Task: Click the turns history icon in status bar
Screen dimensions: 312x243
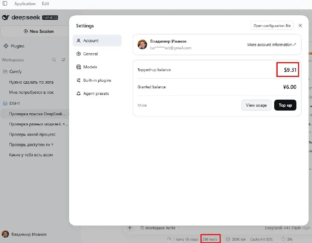Action: (x=169, y=239)
